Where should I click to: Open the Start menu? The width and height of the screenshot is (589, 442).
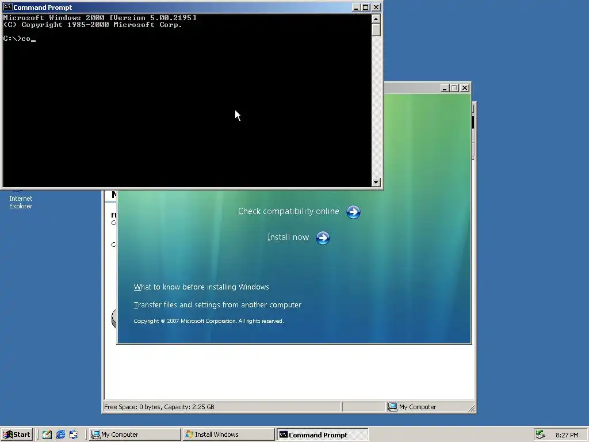coord(17,435)
